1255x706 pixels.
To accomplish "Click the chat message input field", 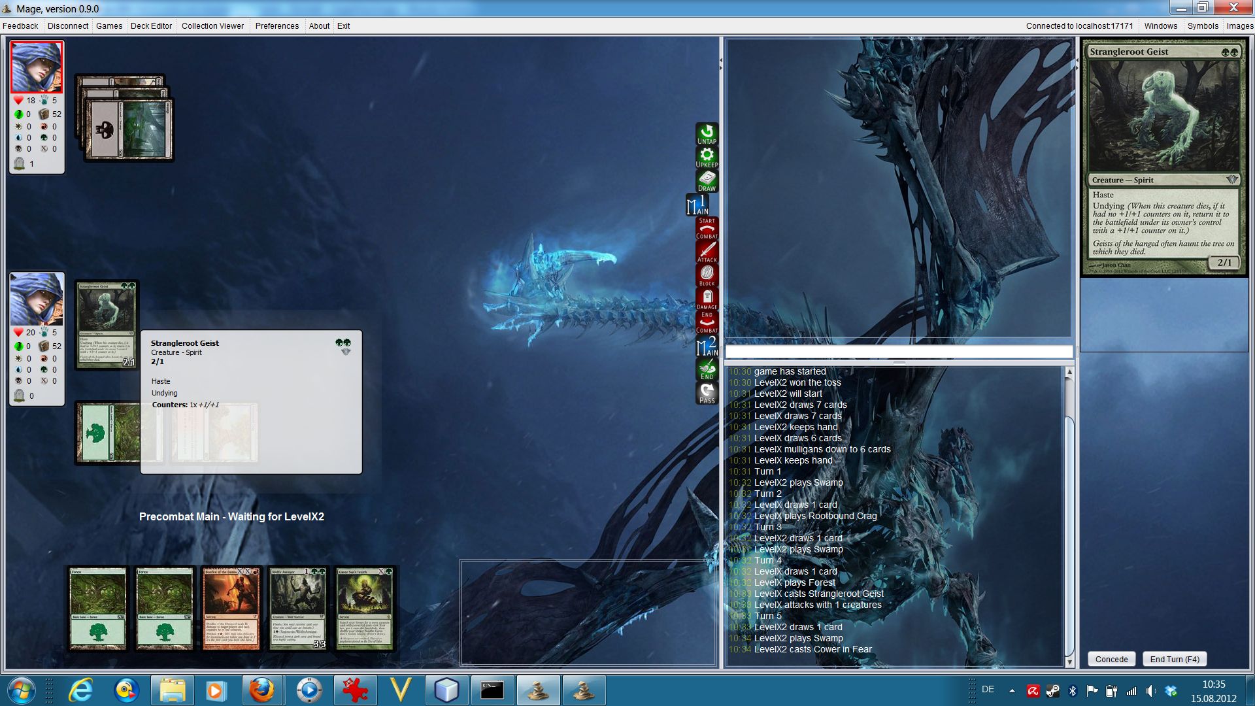I will pos(899,352).
